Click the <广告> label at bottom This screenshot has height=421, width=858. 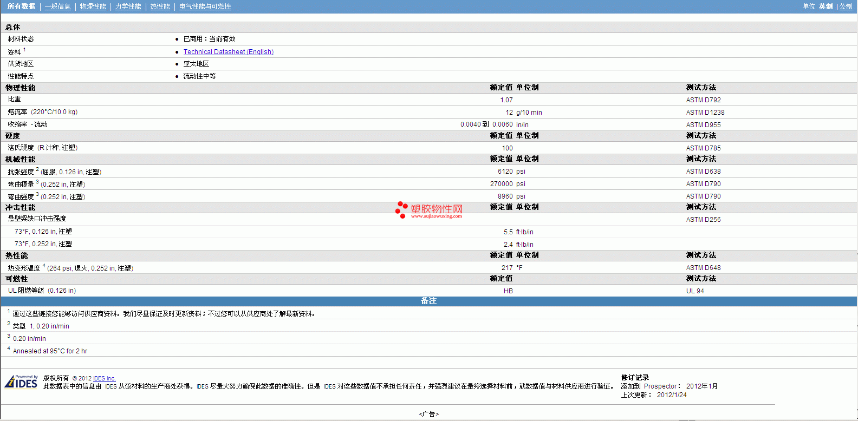pos(428,414)
